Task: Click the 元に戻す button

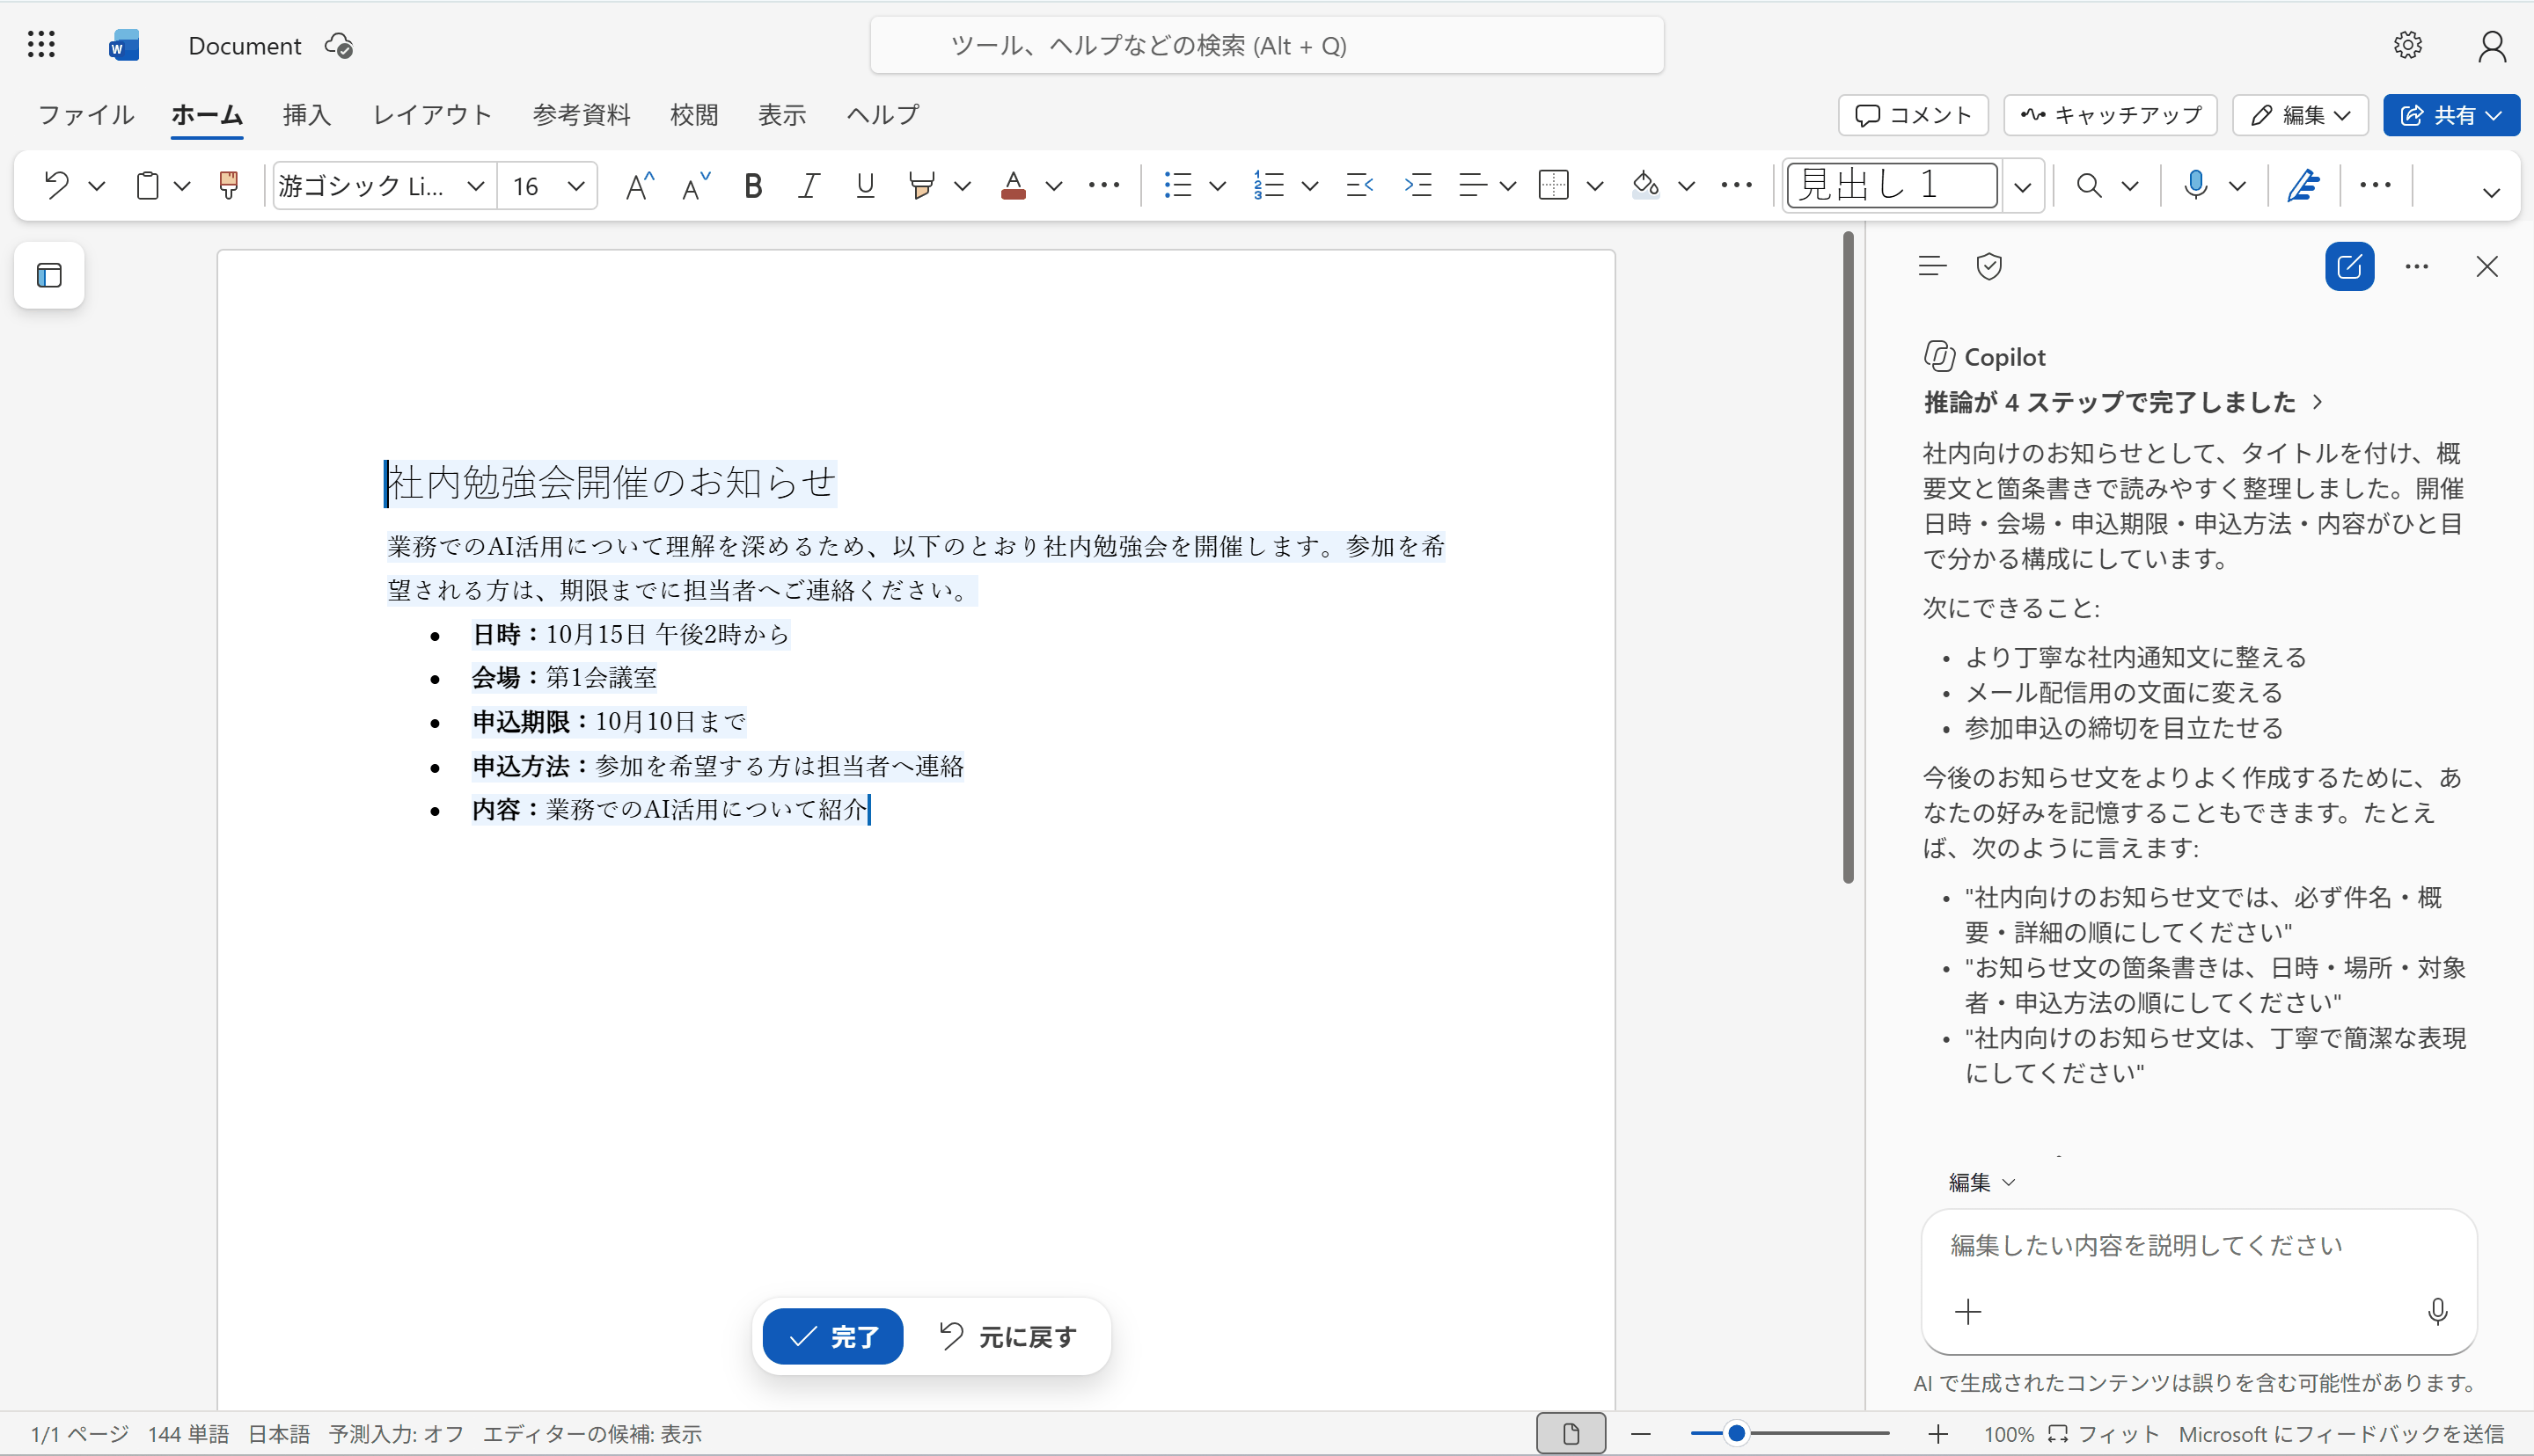Action: coord(1007,1336)
